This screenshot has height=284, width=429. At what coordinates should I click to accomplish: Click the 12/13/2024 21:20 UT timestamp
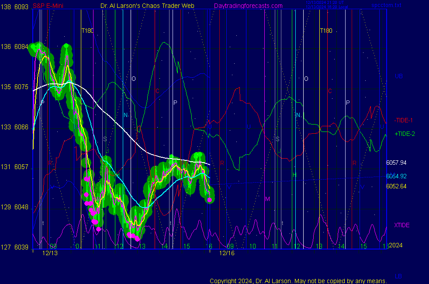pos(325,3)
